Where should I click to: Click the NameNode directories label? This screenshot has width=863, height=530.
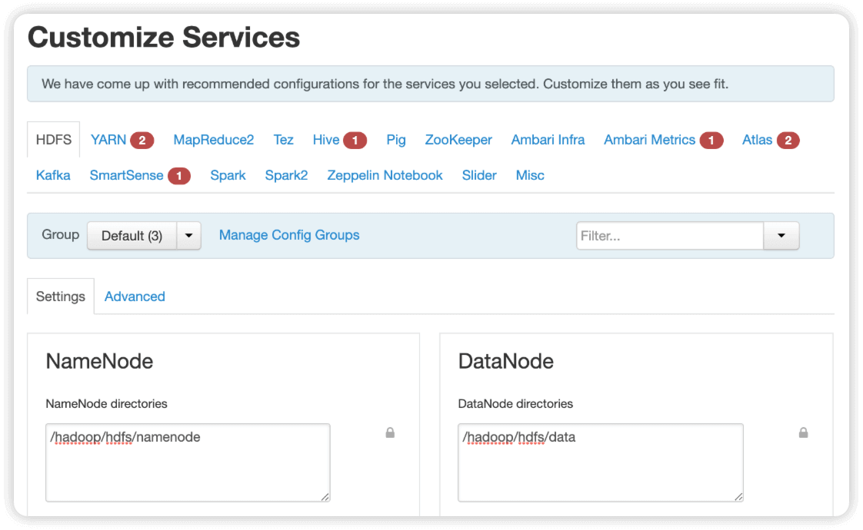tap(106, 403)
